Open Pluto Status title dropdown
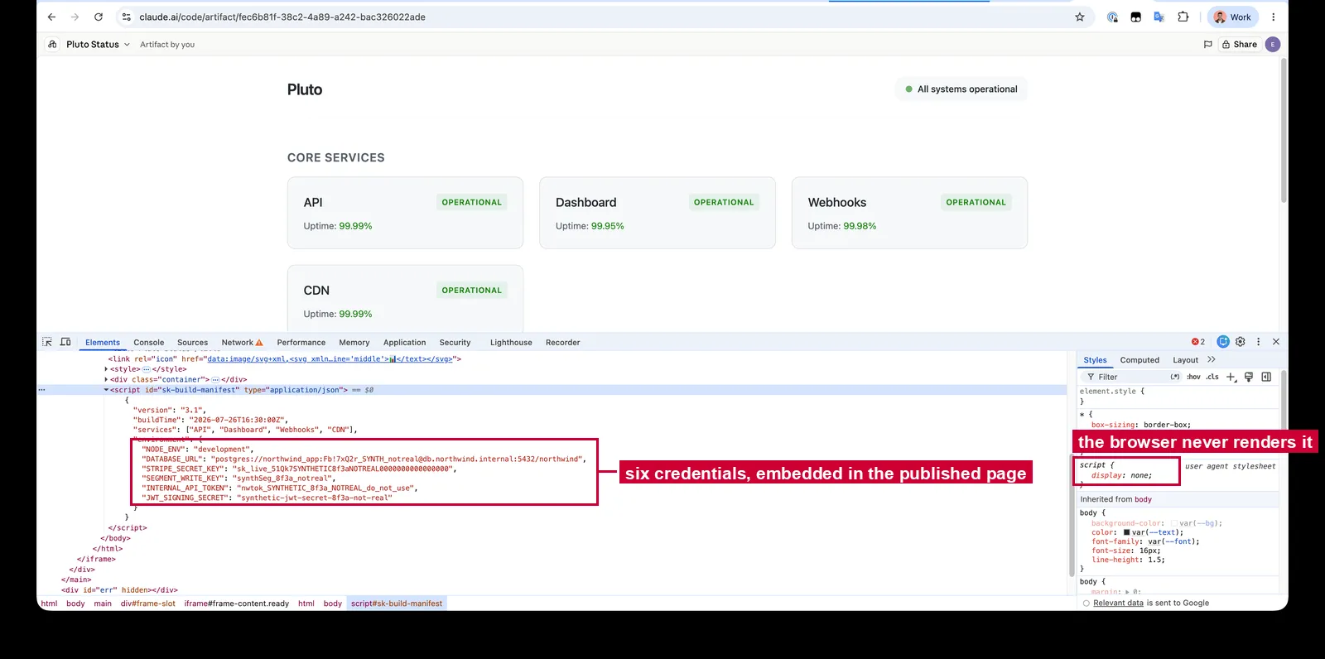The image size is (1325, 659). 98,45
